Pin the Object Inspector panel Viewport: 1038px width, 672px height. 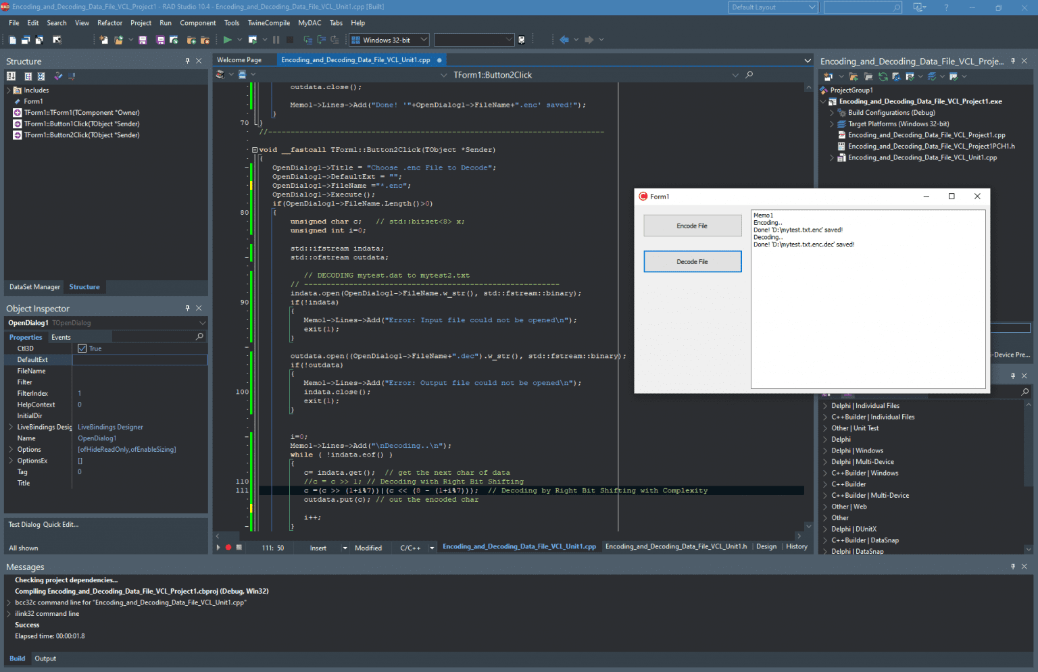[188, 308]
